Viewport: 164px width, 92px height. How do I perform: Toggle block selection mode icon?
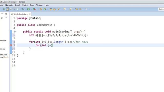[14, 9]
